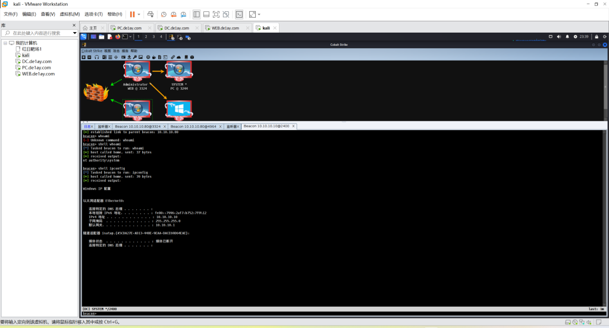The image size is (609, 328).
Task: Switch to target table crosshair icon
Action: (116, 57)
